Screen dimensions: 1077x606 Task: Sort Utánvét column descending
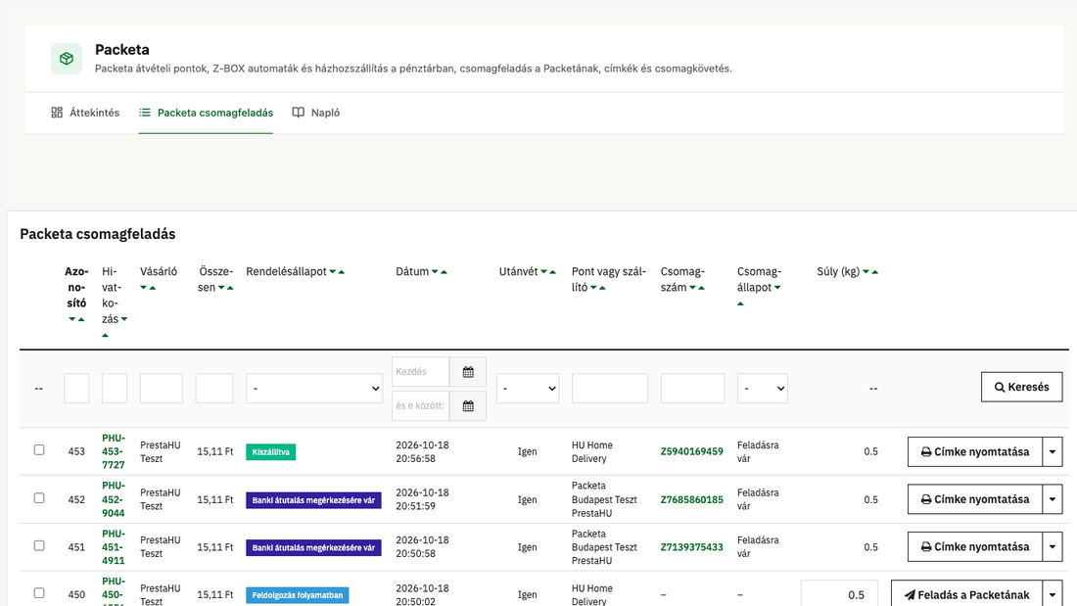pyautogui.click(x=544, y=272)
